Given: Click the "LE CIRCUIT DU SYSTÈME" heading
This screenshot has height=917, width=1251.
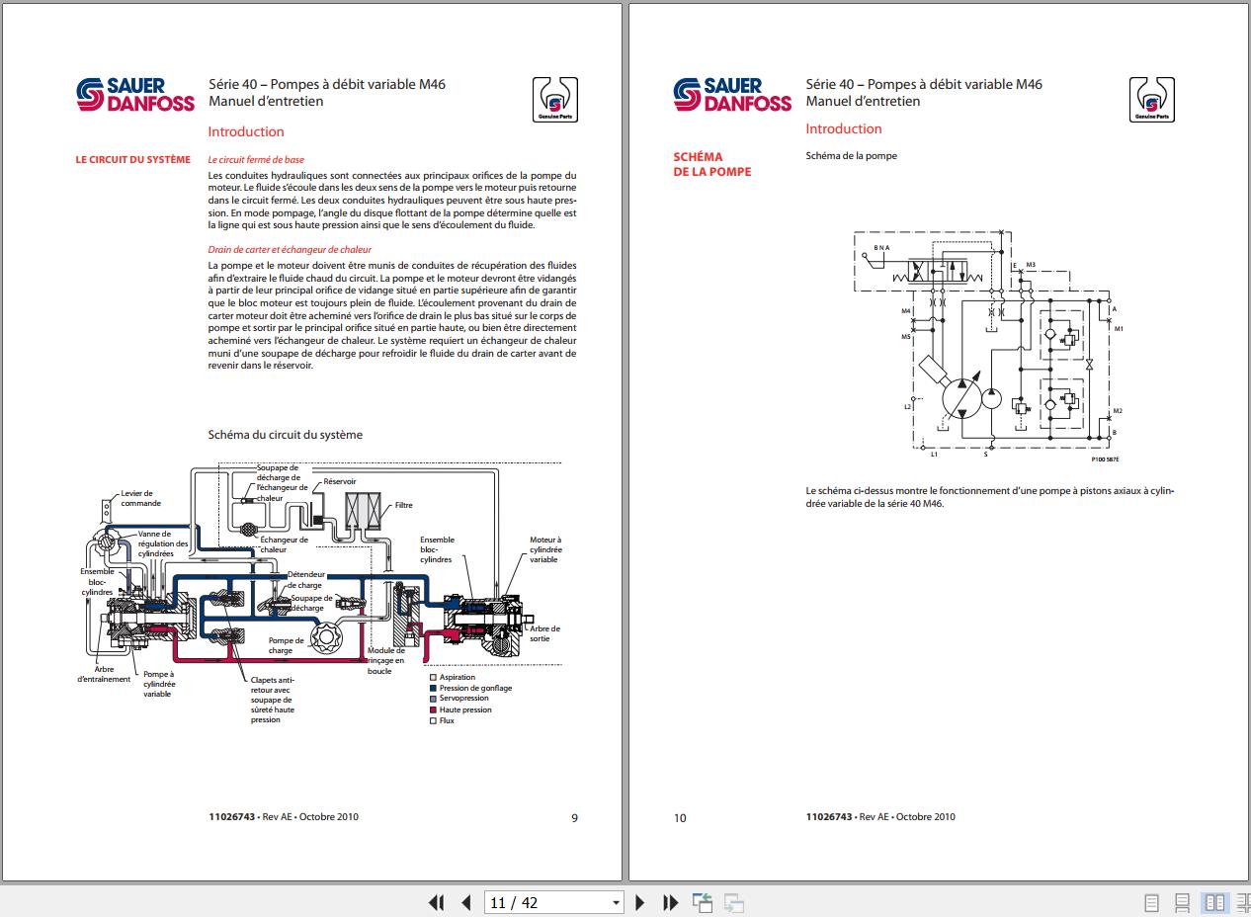Looking at the screenshot, I should tap(132, 159).
